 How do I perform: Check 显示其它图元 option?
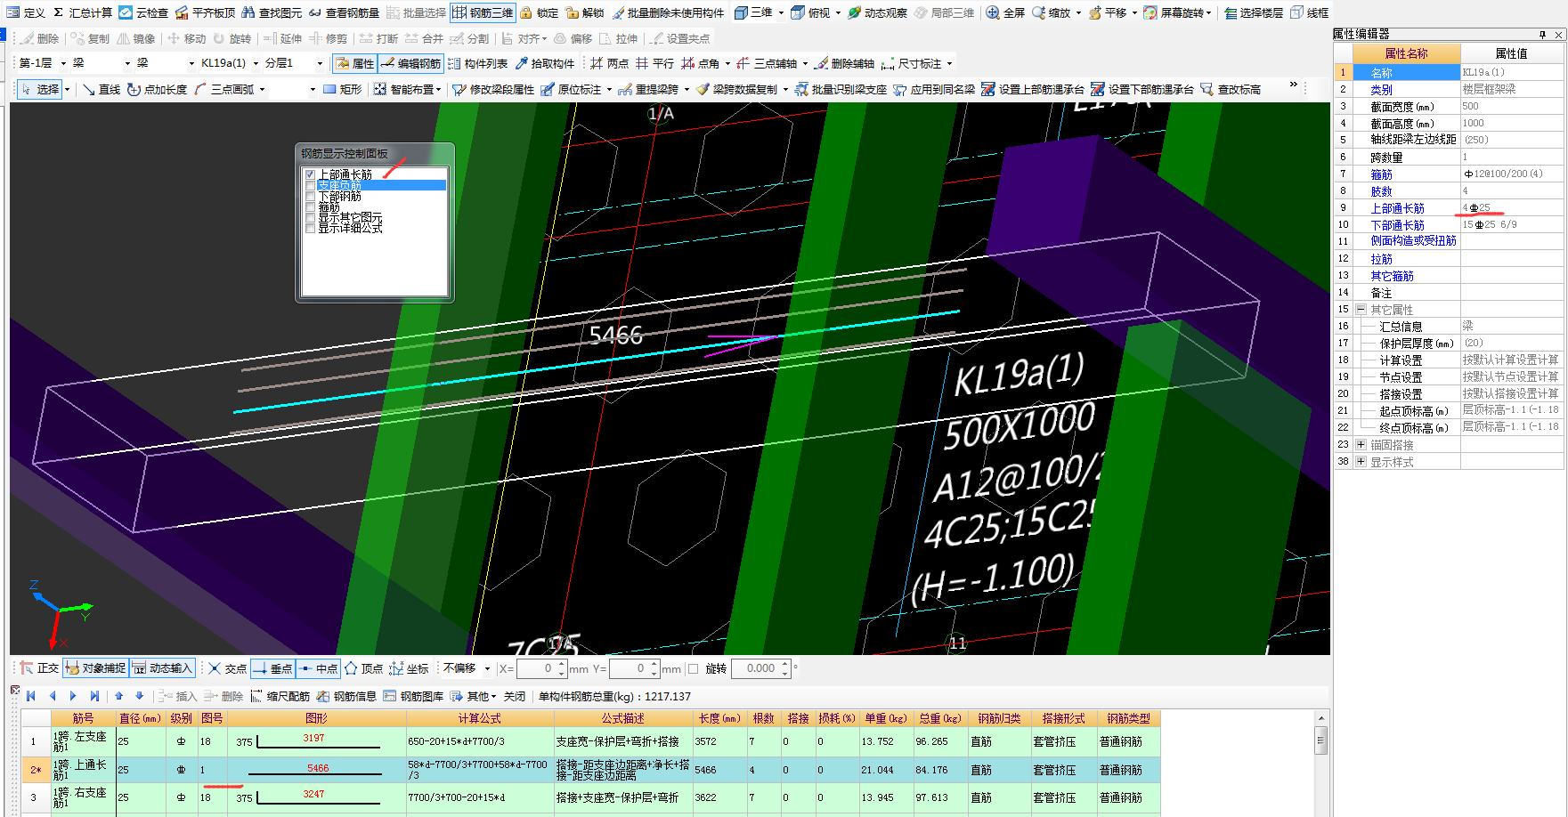(x=310, y=217)
